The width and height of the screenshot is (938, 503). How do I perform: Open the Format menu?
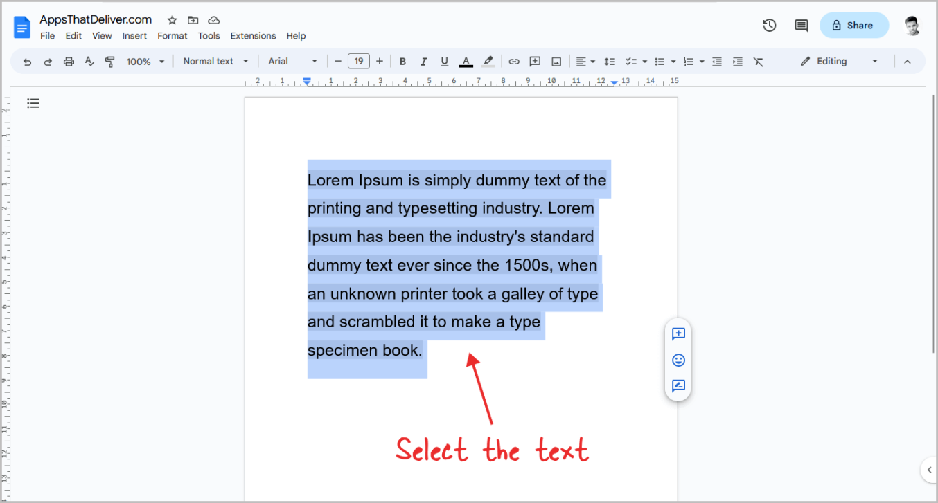pyautogui.click(x=172, y=36)
